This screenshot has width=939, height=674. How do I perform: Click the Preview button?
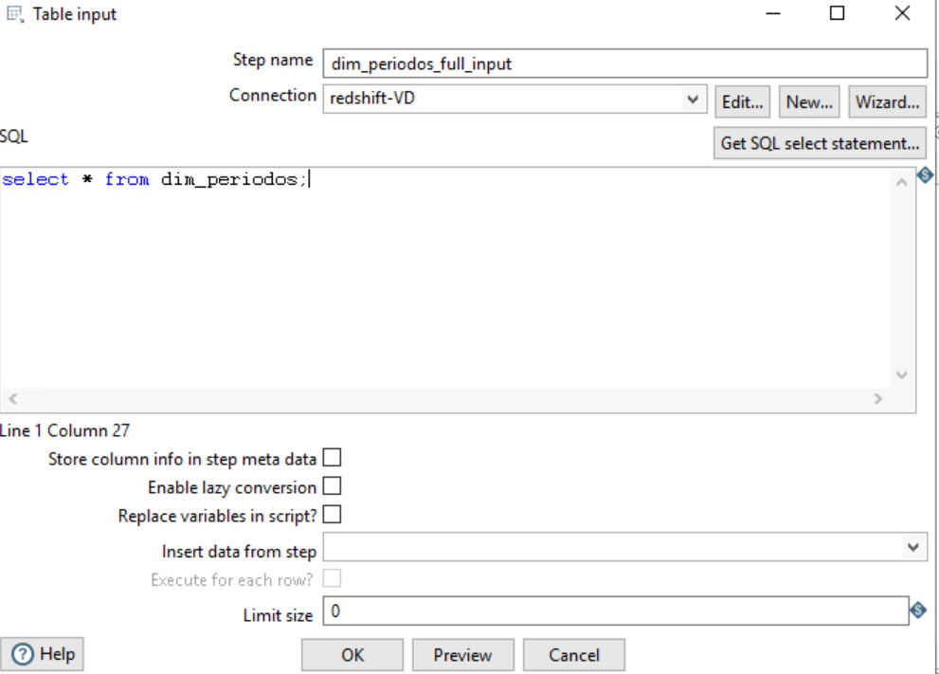click(463, 655)
